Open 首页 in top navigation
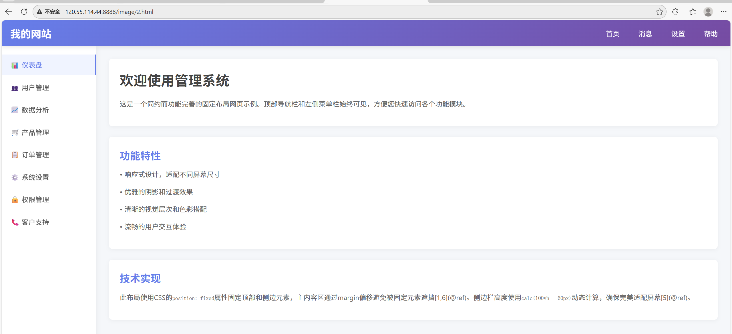 [x=612, y=34]
